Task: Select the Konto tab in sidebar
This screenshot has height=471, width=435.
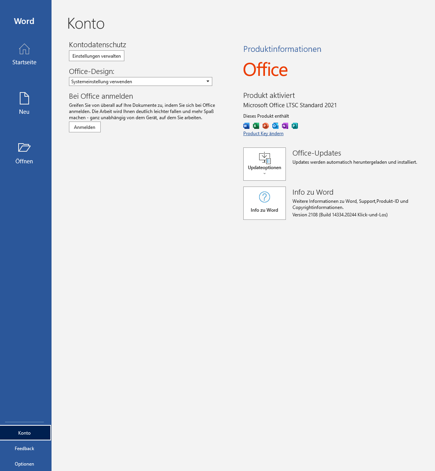Action: point(25,433)
